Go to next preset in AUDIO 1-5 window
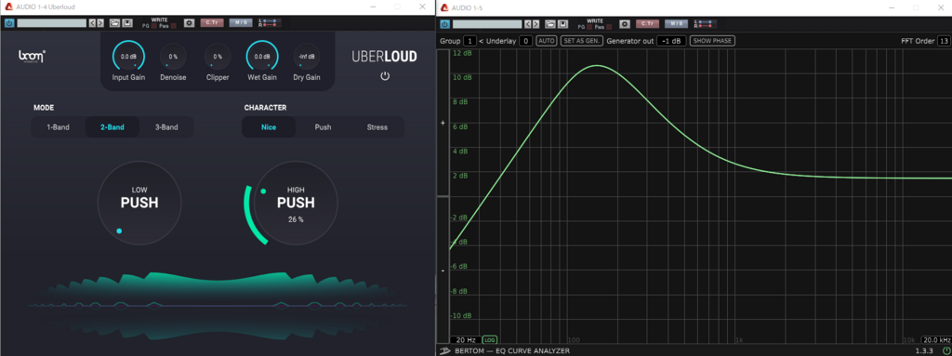The image size is (952, 356). (x=535, y=23)
